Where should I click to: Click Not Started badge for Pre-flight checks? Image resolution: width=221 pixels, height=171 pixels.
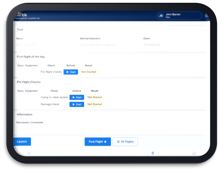click(89, 72)
